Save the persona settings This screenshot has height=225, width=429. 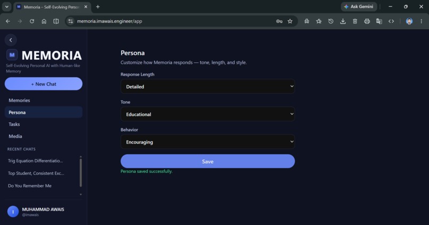click(x=208, y=161)
